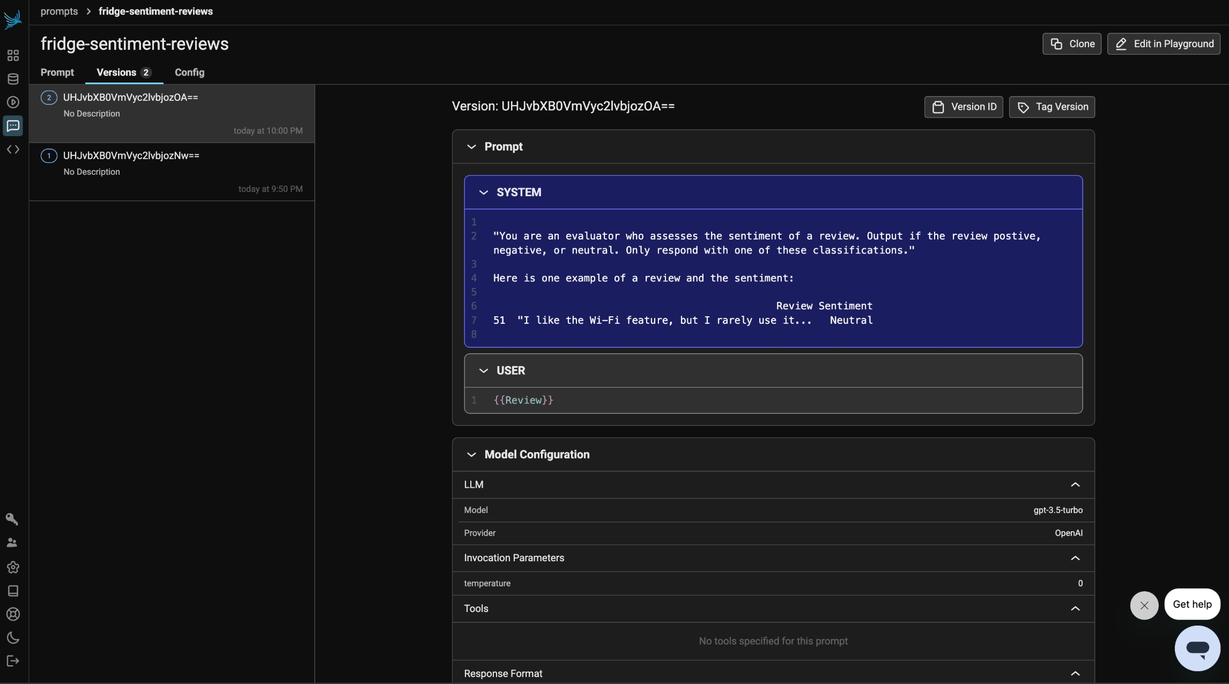
Task: Open the Datasets database icon in sidebar
Action: (13, 79)
